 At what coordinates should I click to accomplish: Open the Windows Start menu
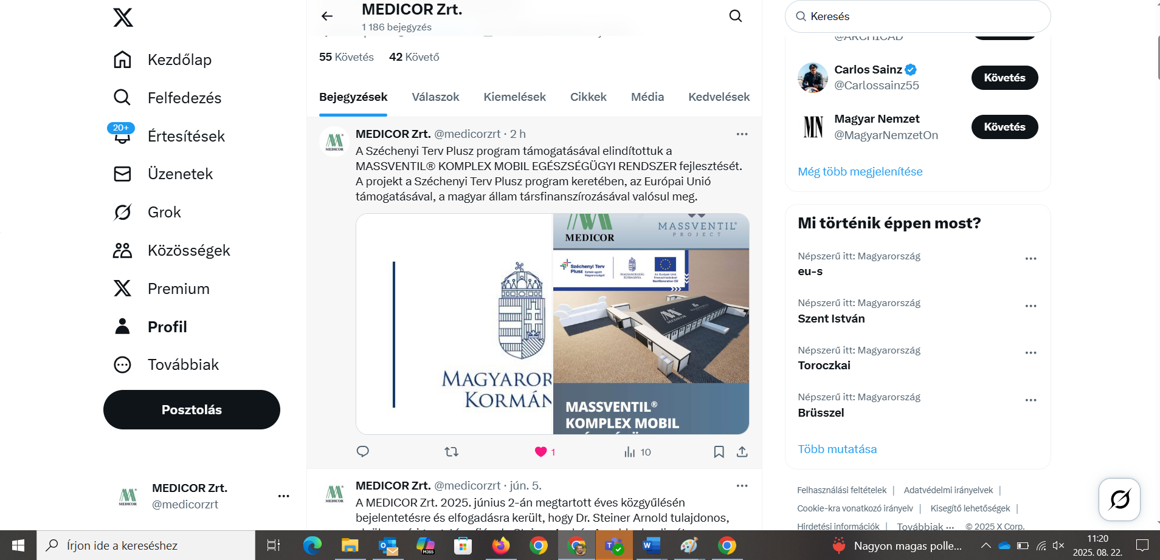pos(18,545)
